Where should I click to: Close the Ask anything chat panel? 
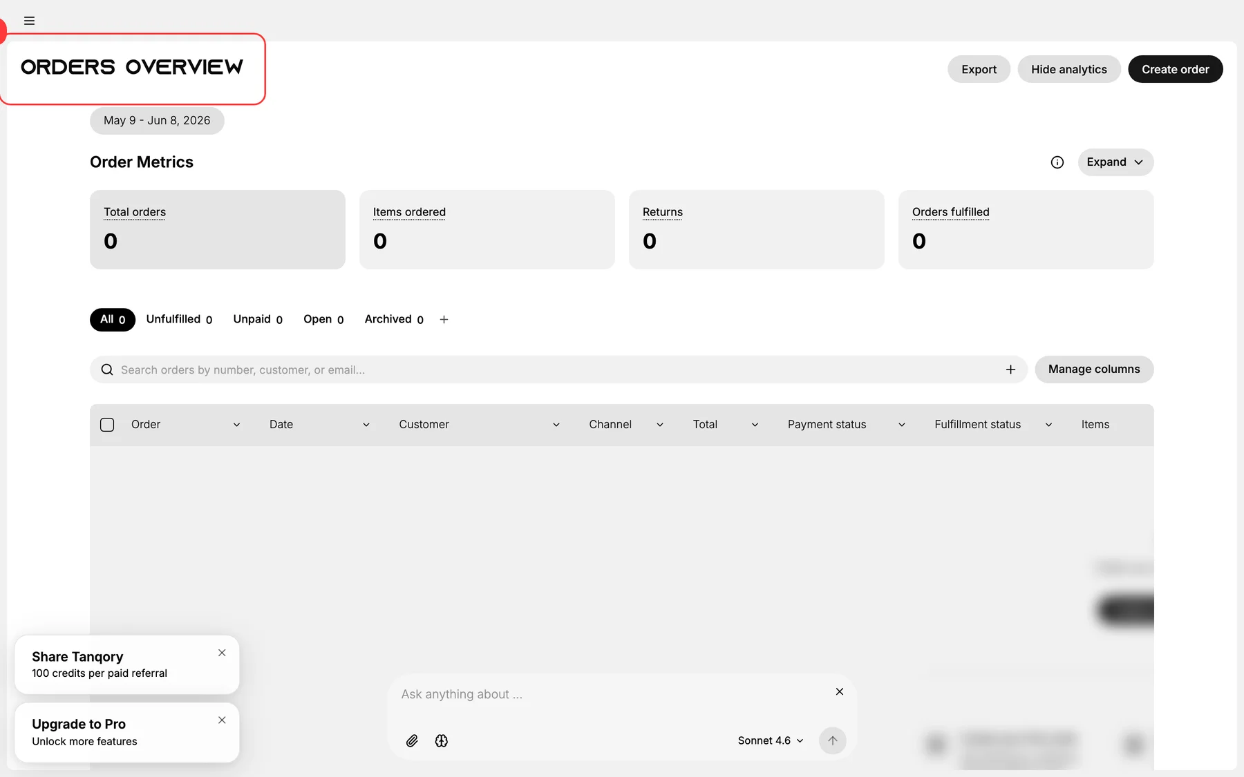(839, 691)
